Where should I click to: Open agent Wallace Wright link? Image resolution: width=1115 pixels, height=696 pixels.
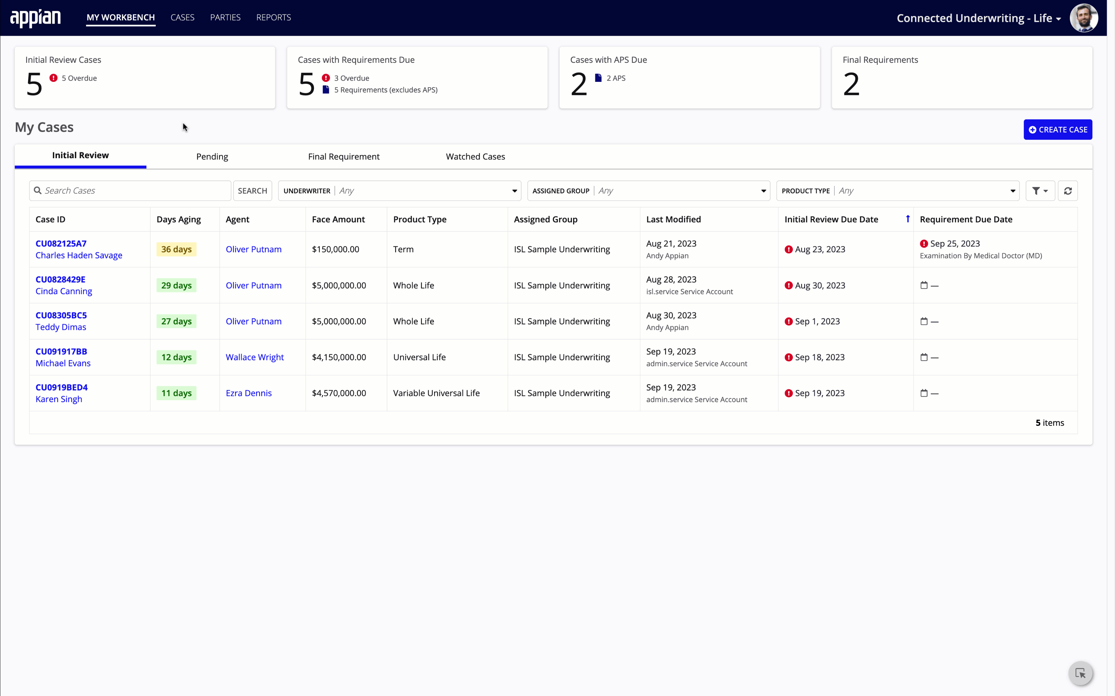(255, 357)
